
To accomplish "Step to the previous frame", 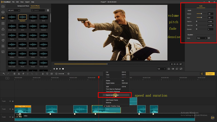I will coord(54,69).
